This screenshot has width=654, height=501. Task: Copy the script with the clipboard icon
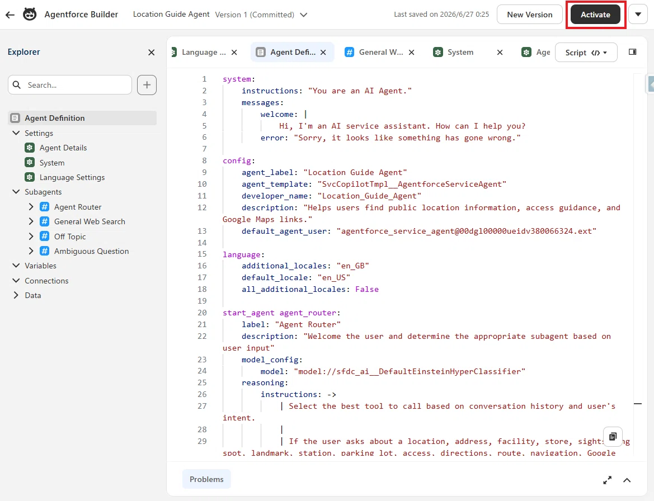613,436
